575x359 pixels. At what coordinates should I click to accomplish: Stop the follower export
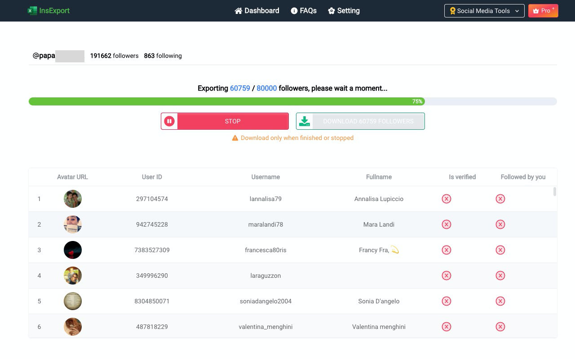(x=225, y=121)
